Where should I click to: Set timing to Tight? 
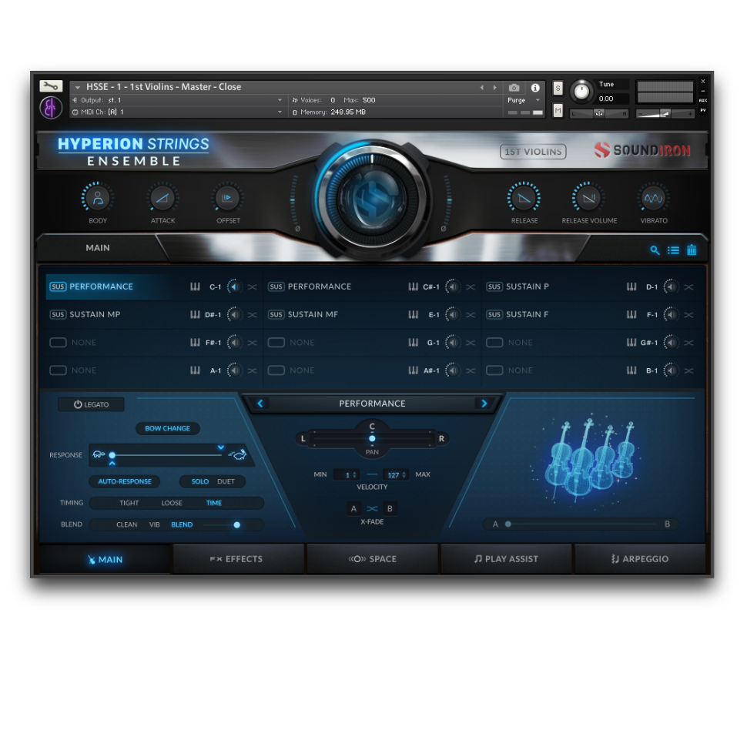129,503
